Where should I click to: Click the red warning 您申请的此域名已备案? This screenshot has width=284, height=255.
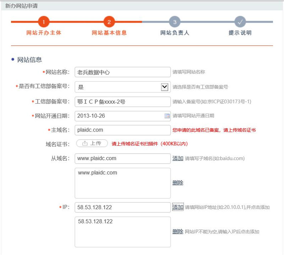(x=214, y=130)
